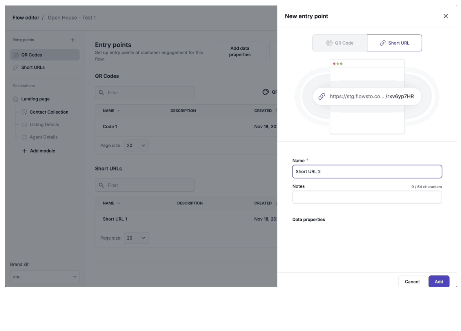Click the Add button
Image resolution: width=461 pixels, height=331 pixels.
[x=439, y=282]
